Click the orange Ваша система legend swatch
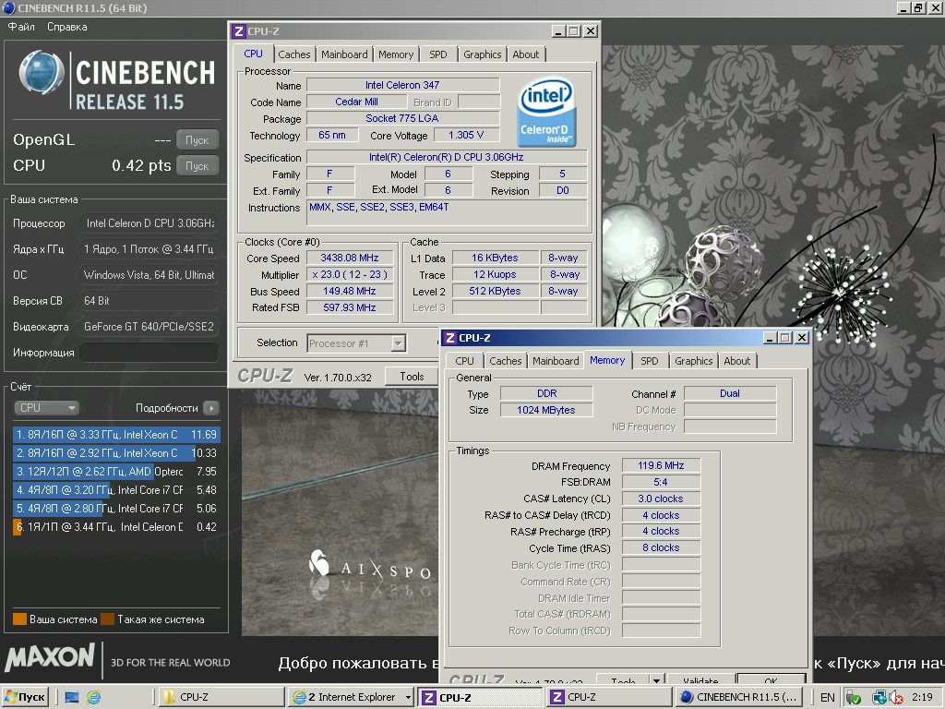The width and height of the screenshot is (945, 709). (x=20, y=619)
